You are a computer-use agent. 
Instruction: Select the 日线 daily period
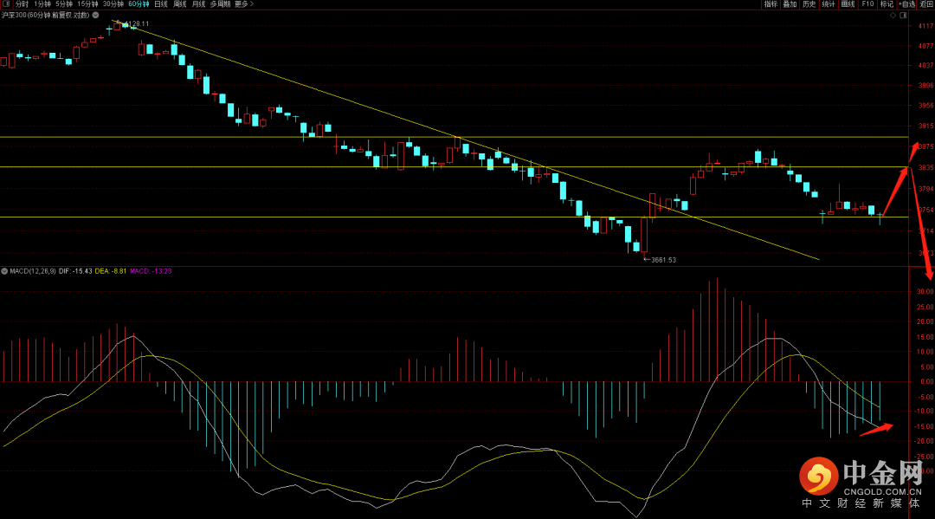pos(161,4)
